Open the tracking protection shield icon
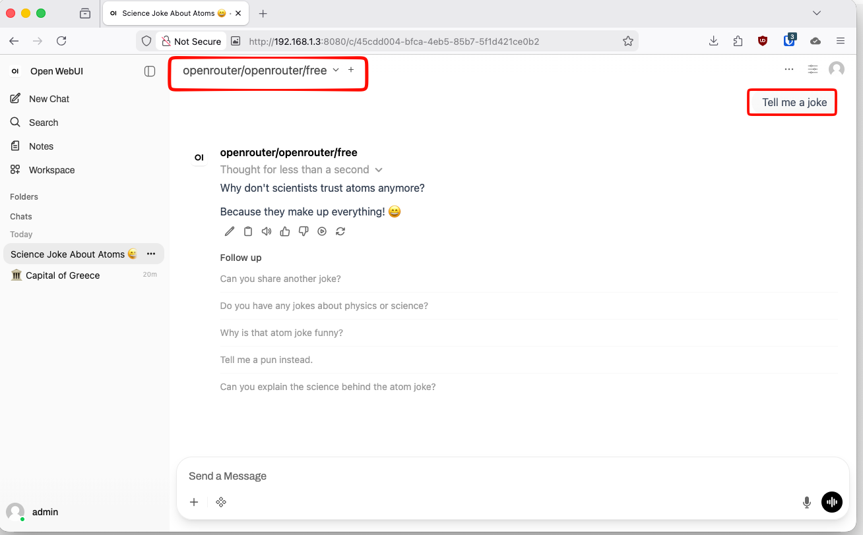This screenshot has height=535, width=863. click(147, 41)
